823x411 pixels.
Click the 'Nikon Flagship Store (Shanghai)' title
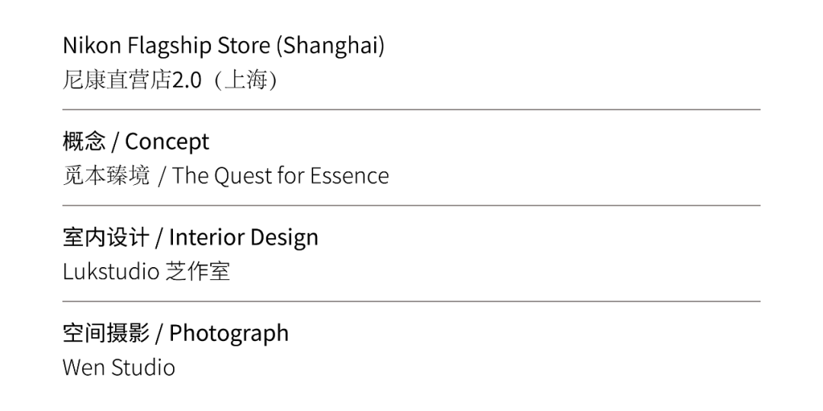223,46
